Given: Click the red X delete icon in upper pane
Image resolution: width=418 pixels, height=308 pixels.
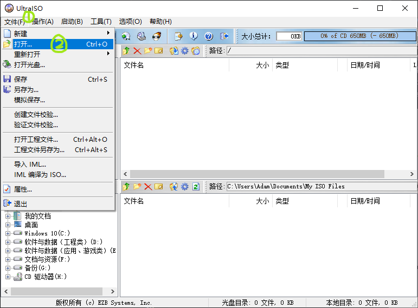Looking at the screenshot, I should [x=137, y=51].
